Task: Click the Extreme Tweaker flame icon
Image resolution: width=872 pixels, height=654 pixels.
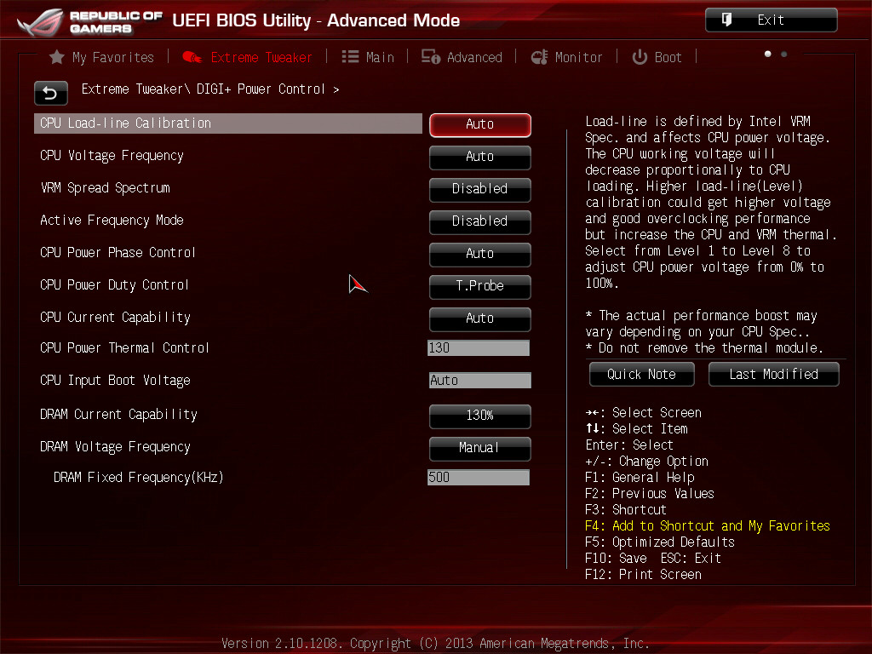Action: [x=192, y=57]
